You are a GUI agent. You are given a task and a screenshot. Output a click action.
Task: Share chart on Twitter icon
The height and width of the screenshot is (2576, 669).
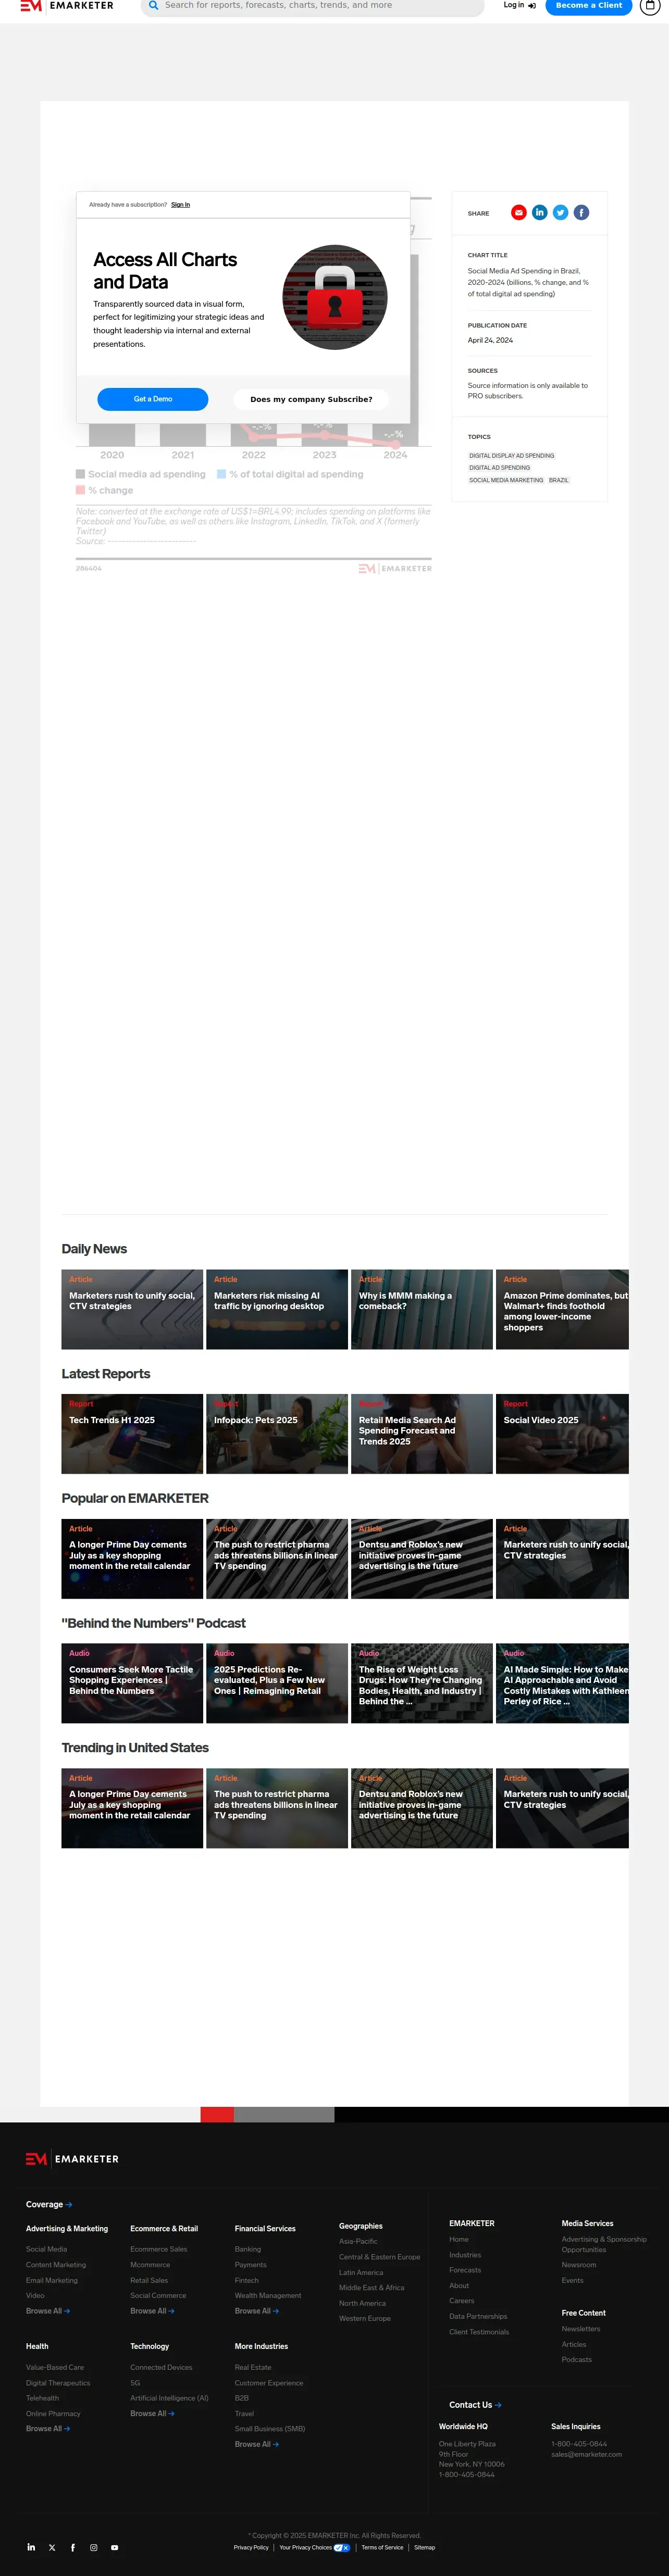(560, 212)
